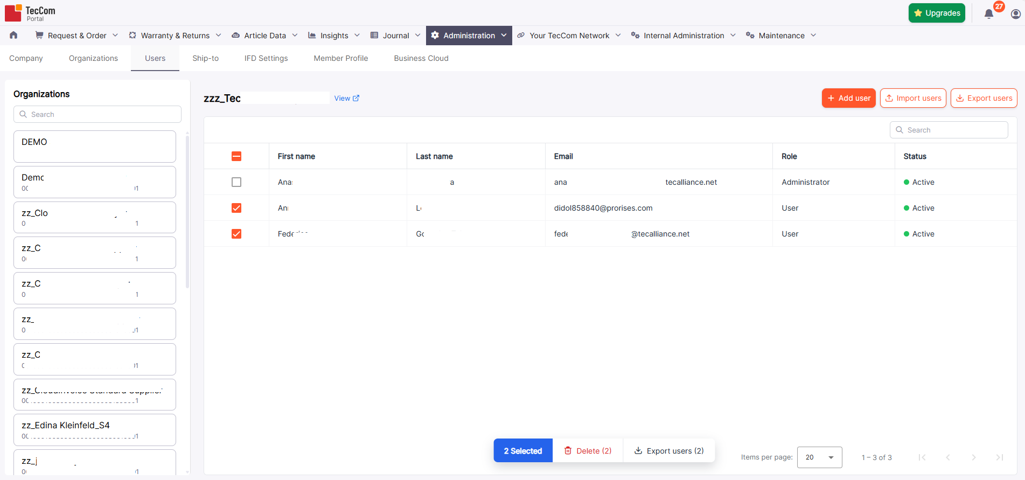The image size is (1025, 480).
Task: Click the Journal list icon
Action: click(x=374, y=35)
